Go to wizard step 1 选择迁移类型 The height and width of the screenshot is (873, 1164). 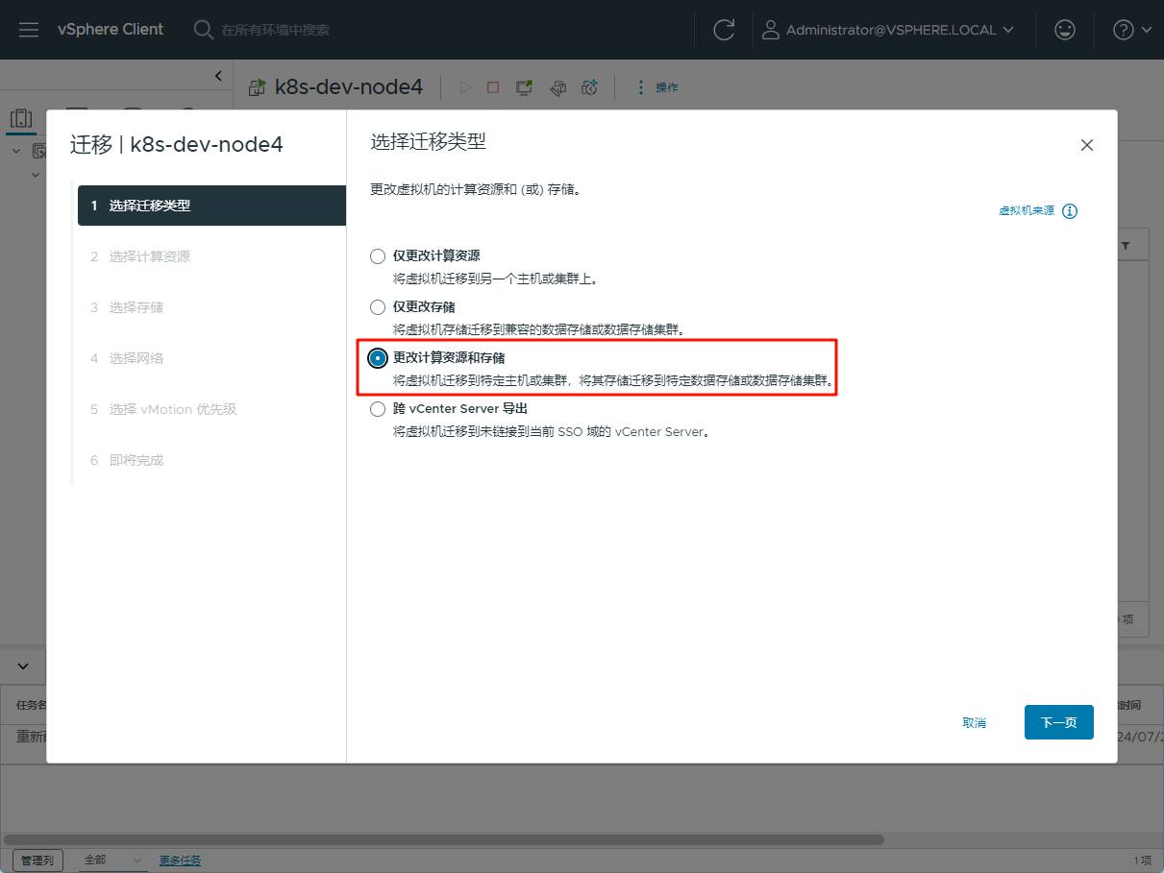coord(211,206)
